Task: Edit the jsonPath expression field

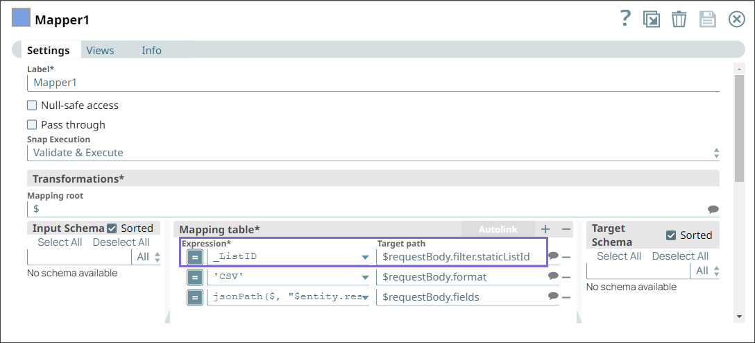Action: pyautogui.click(x=283, y=297)
